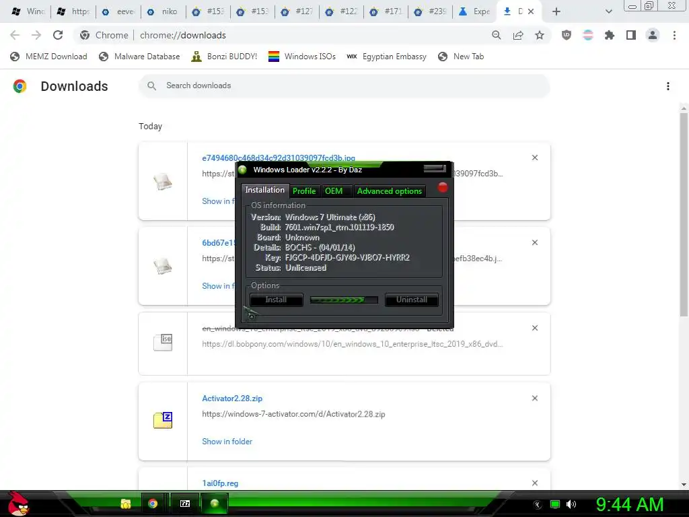Open Profile tab in Windows Loader
Screen dimensions: 689x517
pyautogui.click(x=304, y=191)
